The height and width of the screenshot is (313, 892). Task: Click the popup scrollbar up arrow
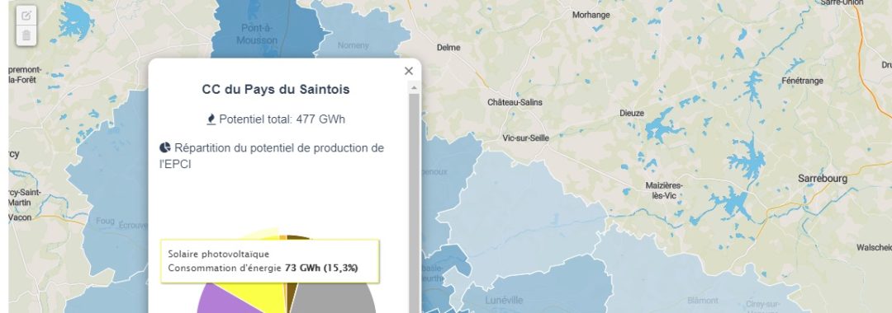click(x=414, y=87)
